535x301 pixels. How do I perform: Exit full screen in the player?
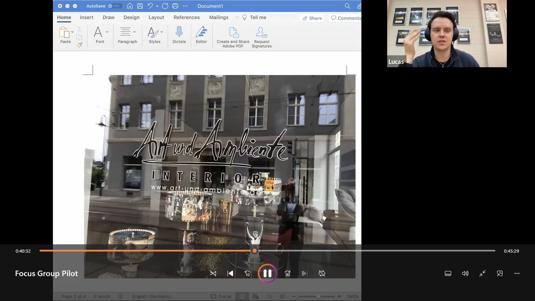(483, 274)
